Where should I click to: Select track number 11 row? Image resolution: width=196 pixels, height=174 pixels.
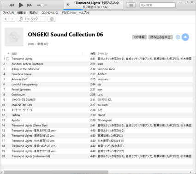[x=96, y=110]
